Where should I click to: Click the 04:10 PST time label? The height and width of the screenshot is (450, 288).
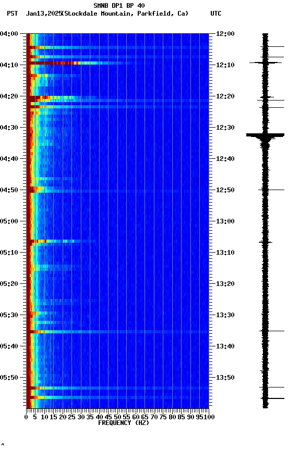tap(9, 65)
